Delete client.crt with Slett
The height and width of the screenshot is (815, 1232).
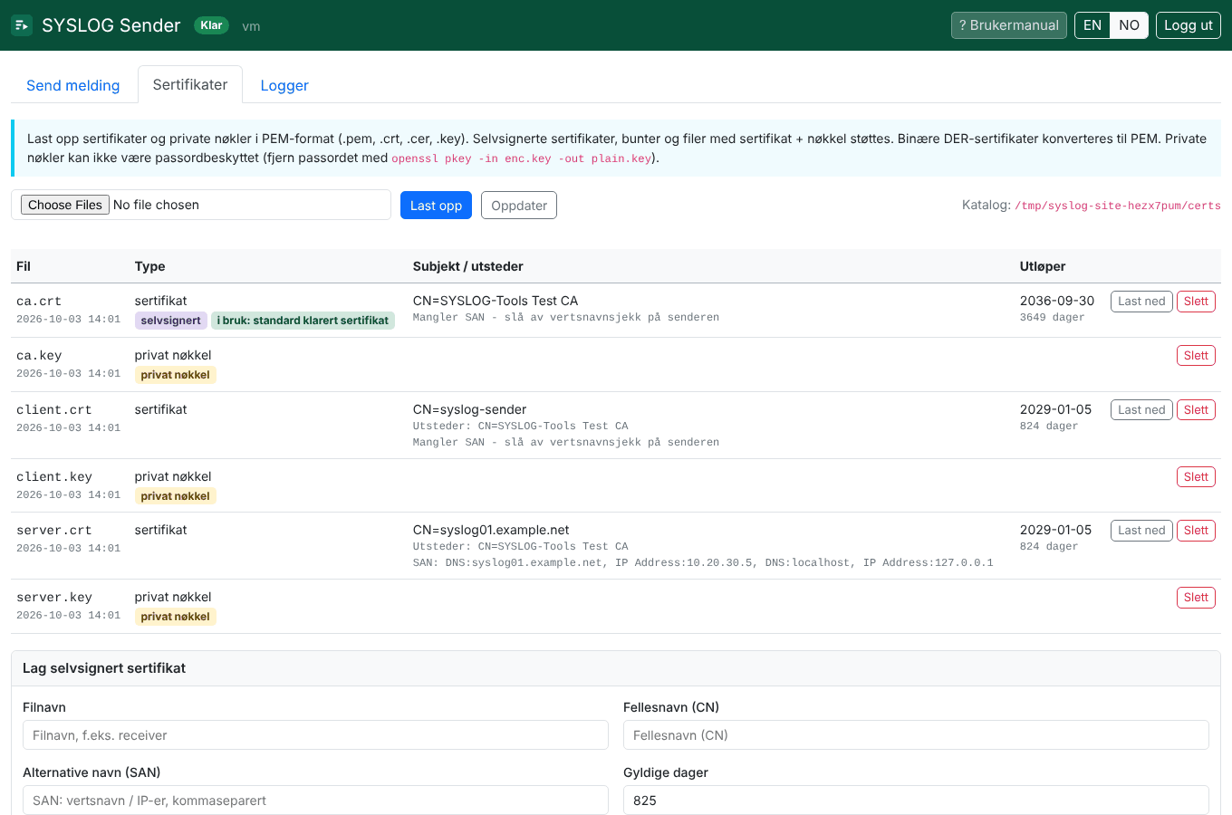[x=1196, y=410]
